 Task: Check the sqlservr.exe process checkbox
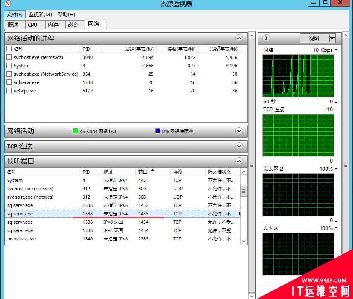point(9,82)
